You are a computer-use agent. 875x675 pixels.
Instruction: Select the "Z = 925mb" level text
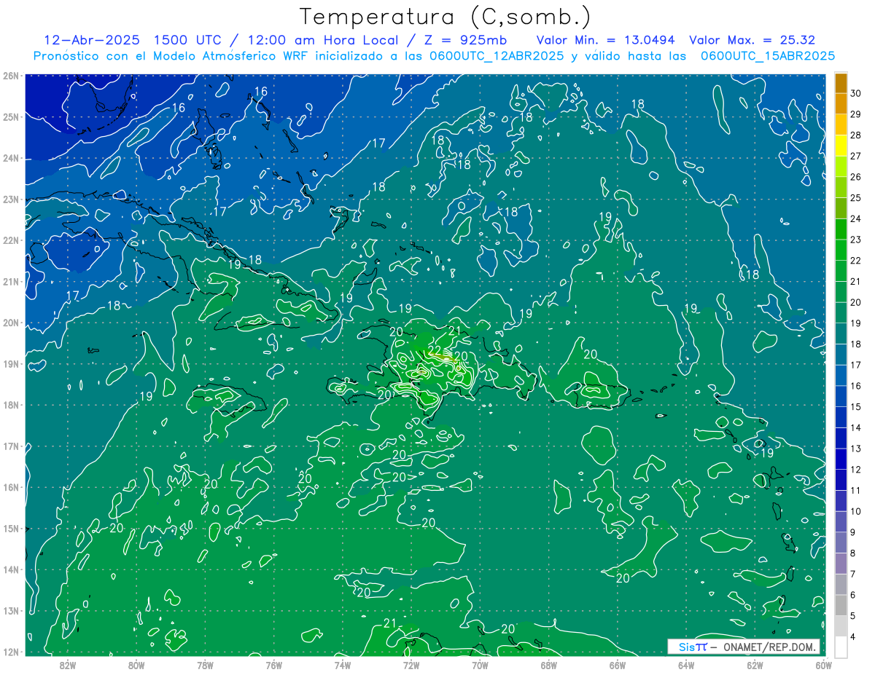pyautogui.click(x=467, y=40)
